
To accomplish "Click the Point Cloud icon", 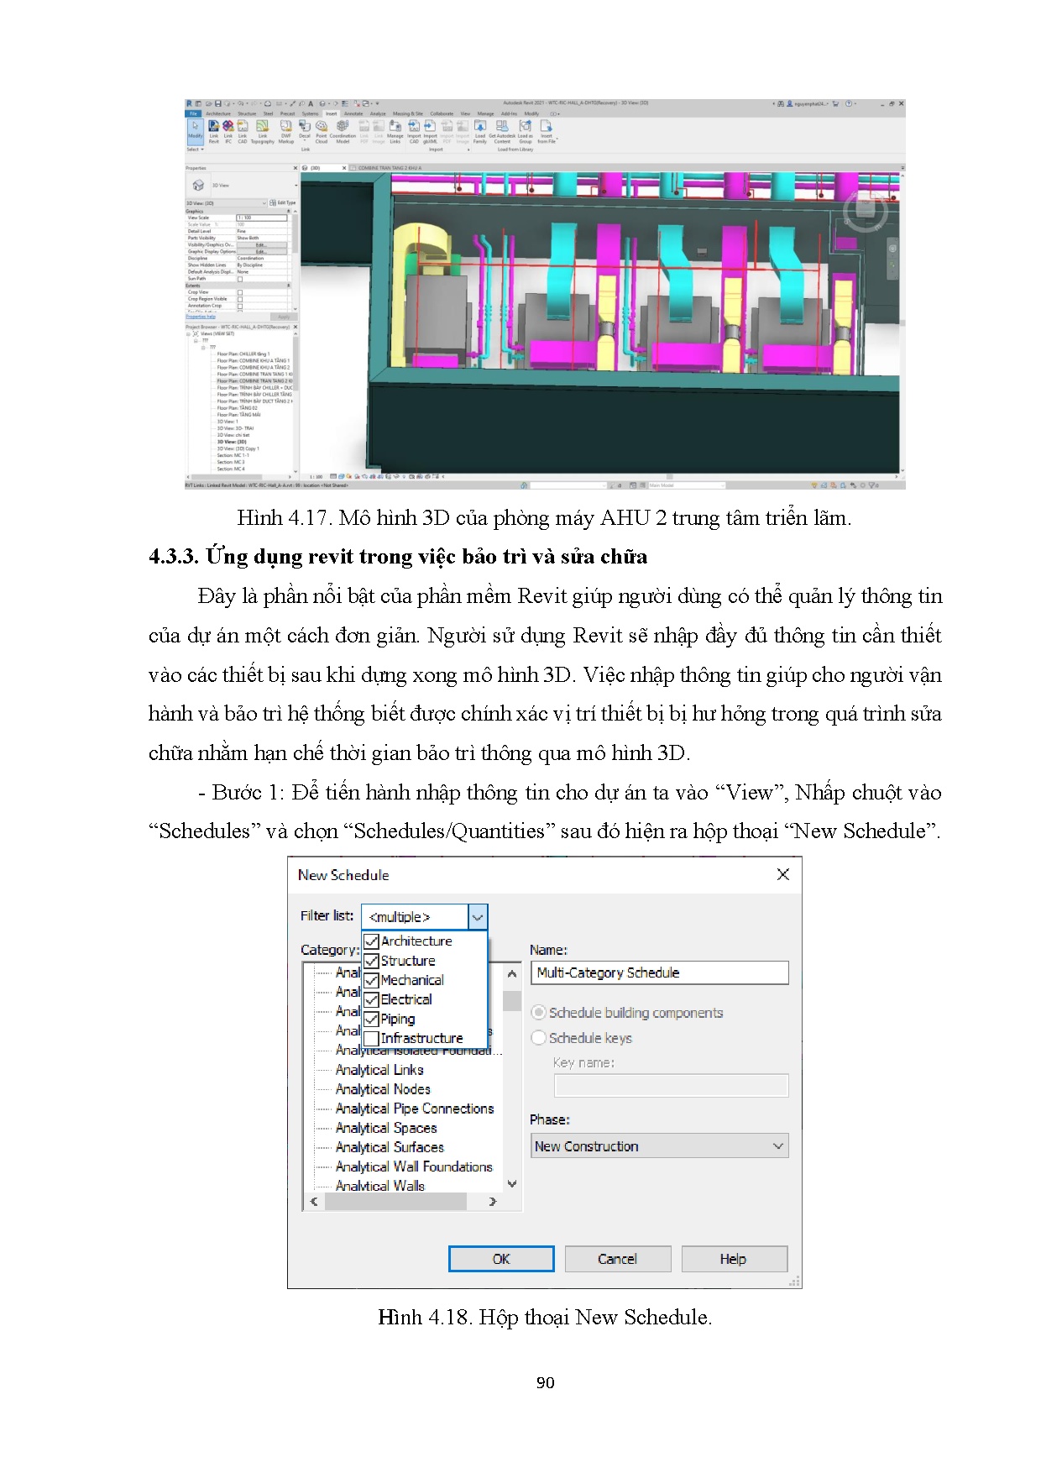I will point(322,128).
